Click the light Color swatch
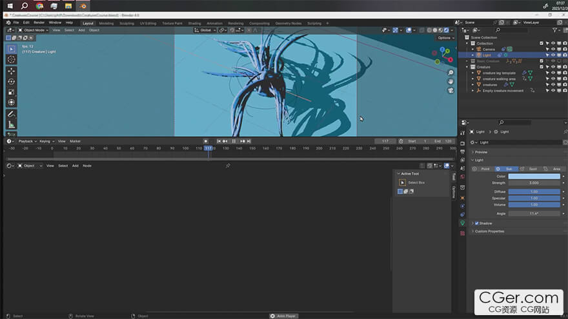Screen dimensions: 568x319 tap(534, 176)
